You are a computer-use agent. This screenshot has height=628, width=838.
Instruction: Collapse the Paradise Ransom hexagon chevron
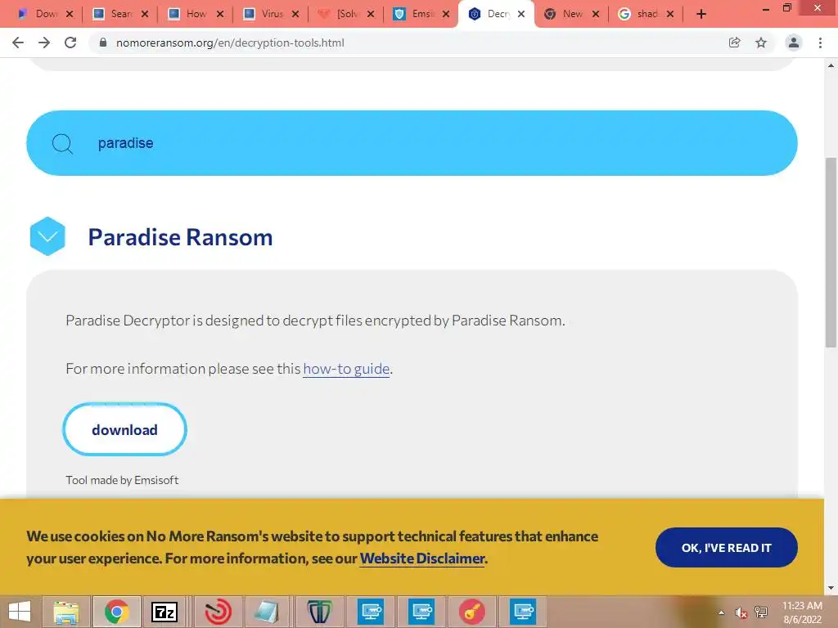pos(47,236)
